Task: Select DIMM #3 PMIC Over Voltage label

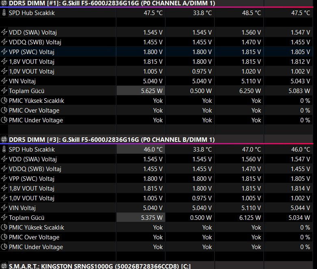Action: click(34, 237)
